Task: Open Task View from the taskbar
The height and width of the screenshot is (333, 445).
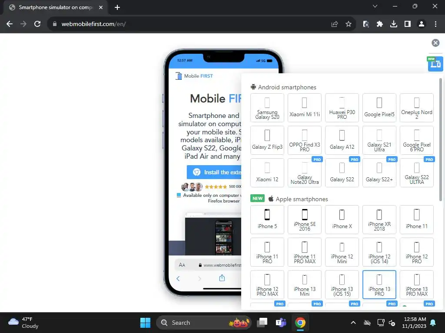Action: pyautogui.click(x=262, y=323)
